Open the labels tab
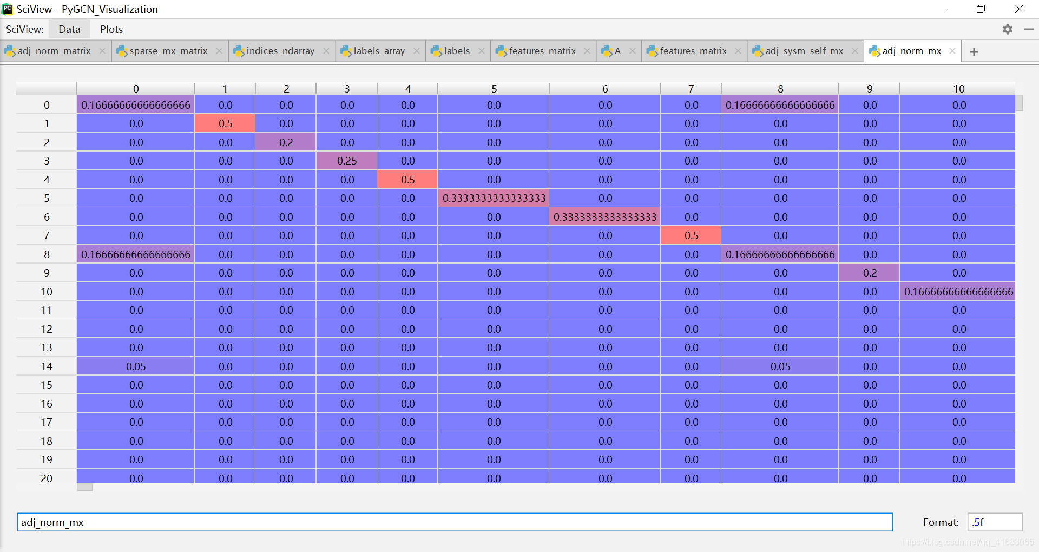The width and height of the screenshot is (1039, 552). coord(456,51)
